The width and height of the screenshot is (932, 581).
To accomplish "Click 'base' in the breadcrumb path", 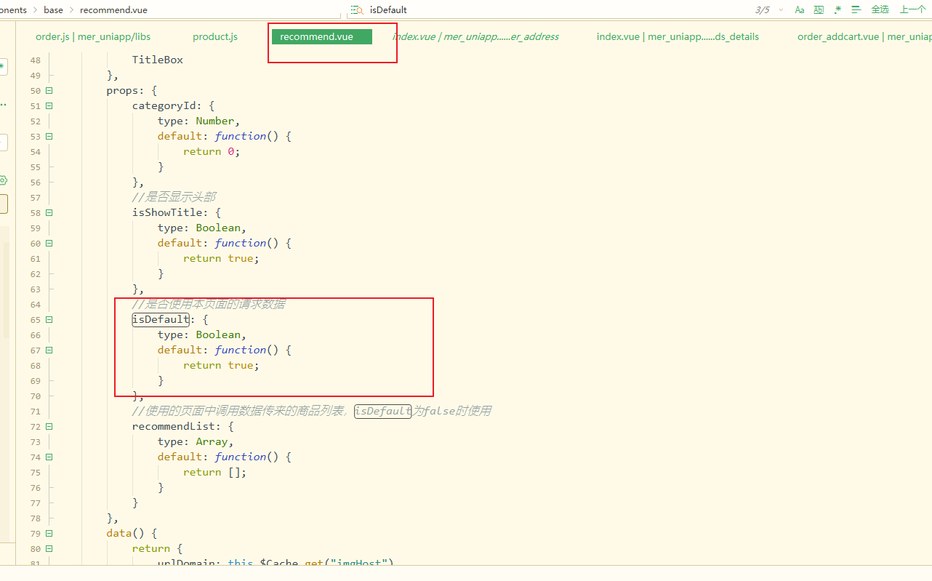I will (53, 10).
